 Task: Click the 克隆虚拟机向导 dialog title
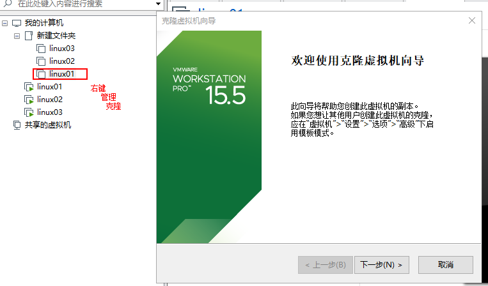[x=189, y=21]
